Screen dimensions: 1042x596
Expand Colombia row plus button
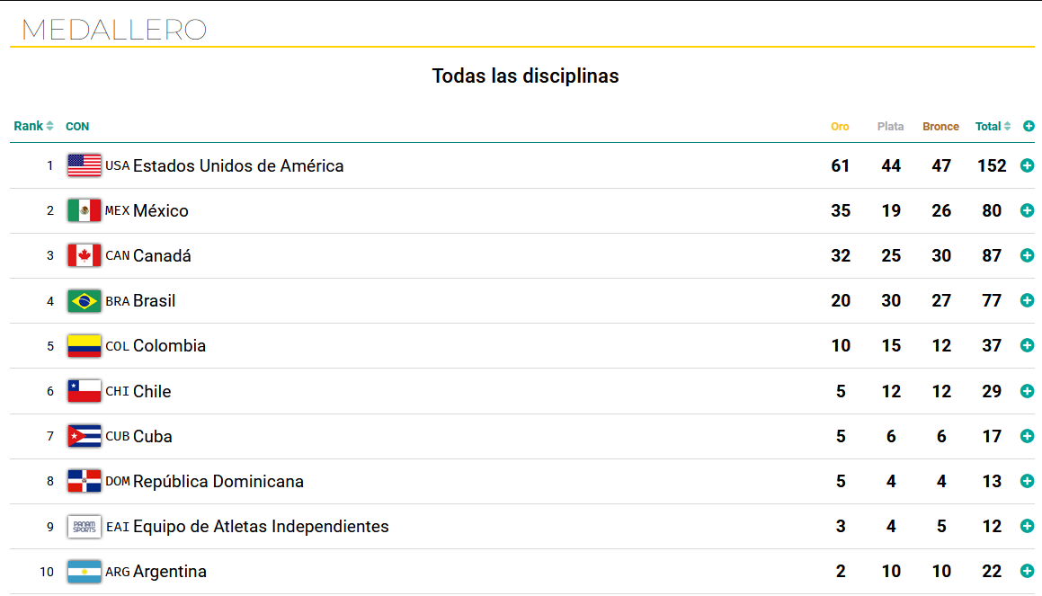(1027, 345)
